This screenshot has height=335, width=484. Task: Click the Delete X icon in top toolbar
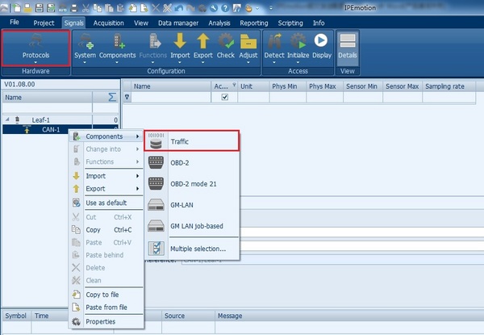click(156, 8)
